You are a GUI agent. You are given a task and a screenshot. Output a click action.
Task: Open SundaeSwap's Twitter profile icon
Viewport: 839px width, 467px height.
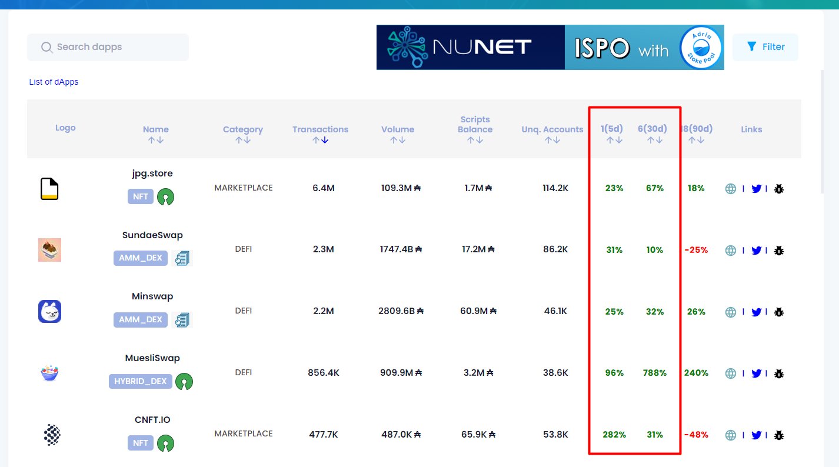pos(757,250)
